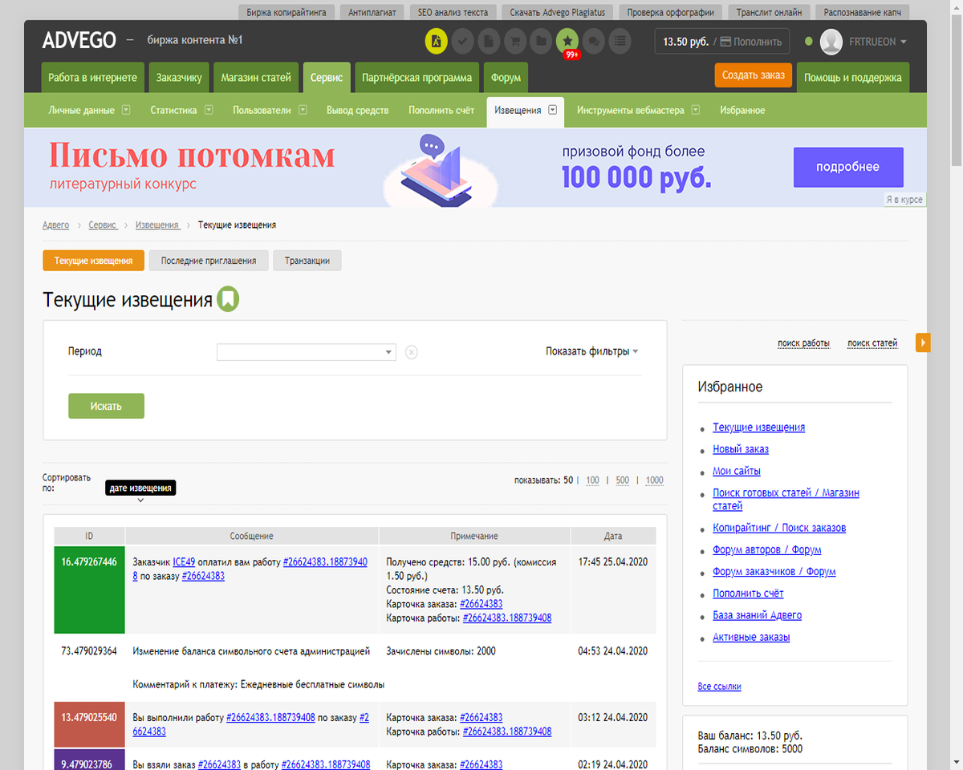
Task: Switch to Последние приглашения tab
Action: click(x=209, y=261)
